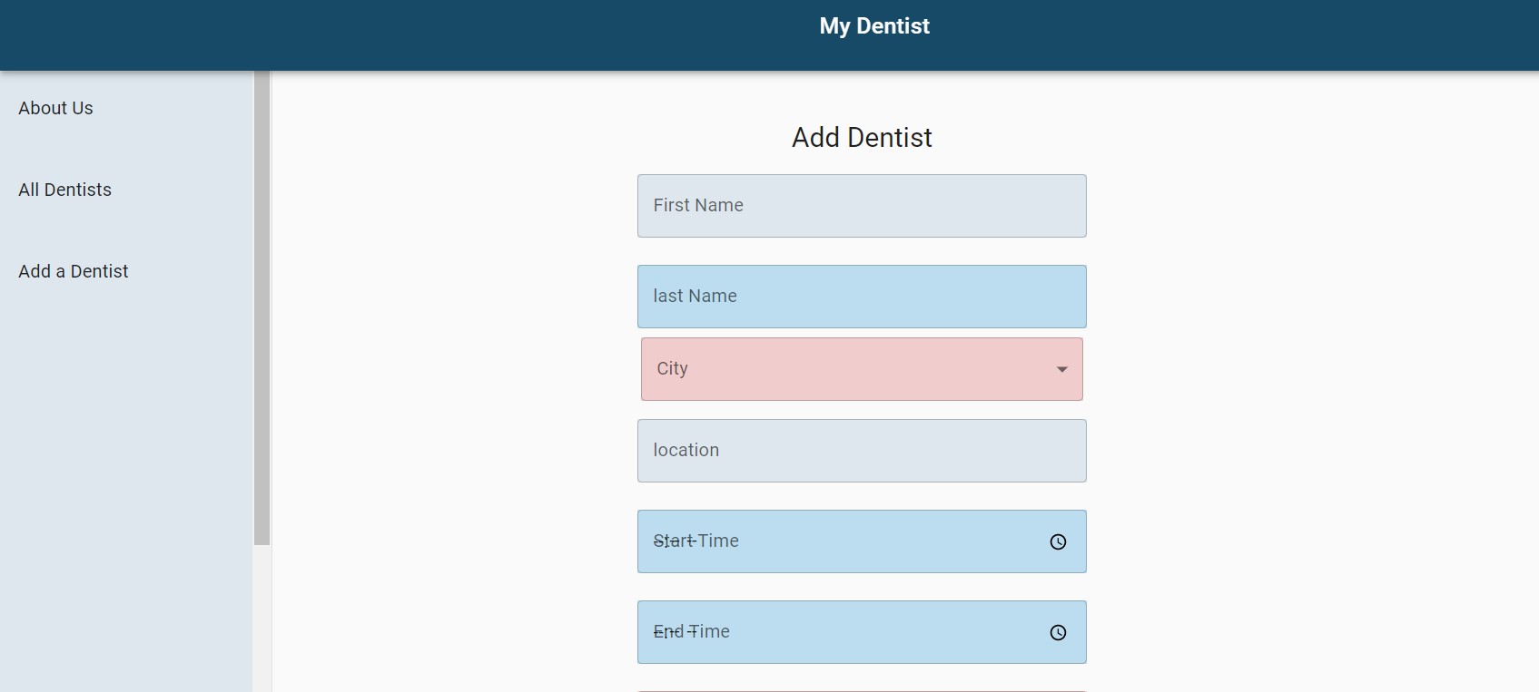Click the Add Dentist form heading
Screen dimensions: 1539x692
862,137
